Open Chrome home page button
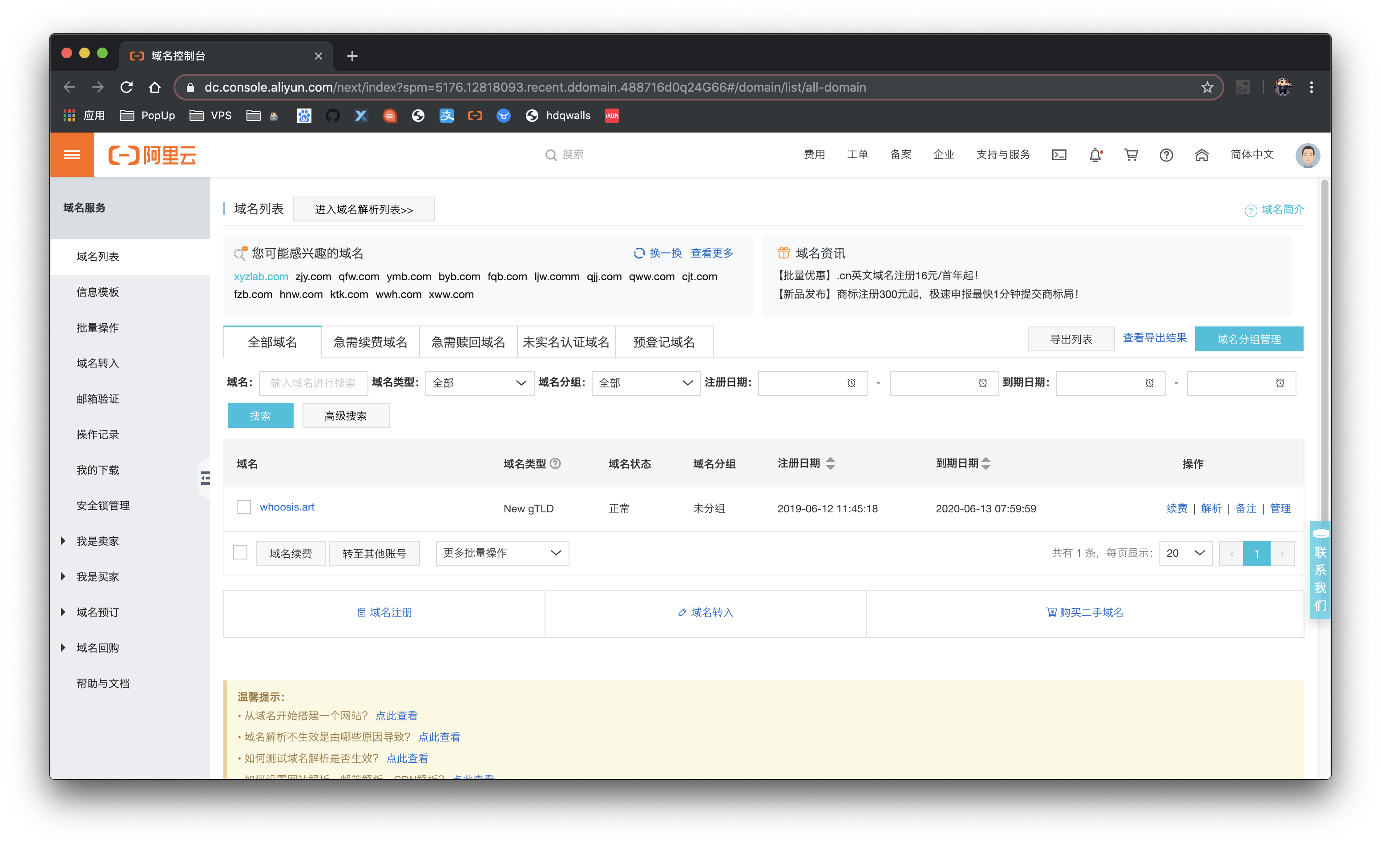The height and width of the screenshot is (845, 1381). pyautogui.click(x=155, y=87)
